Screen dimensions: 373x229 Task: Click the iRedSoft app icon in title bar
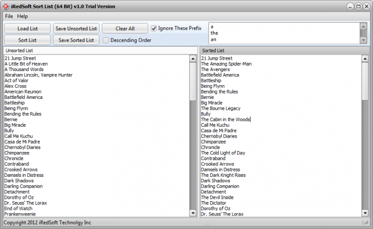5,6
